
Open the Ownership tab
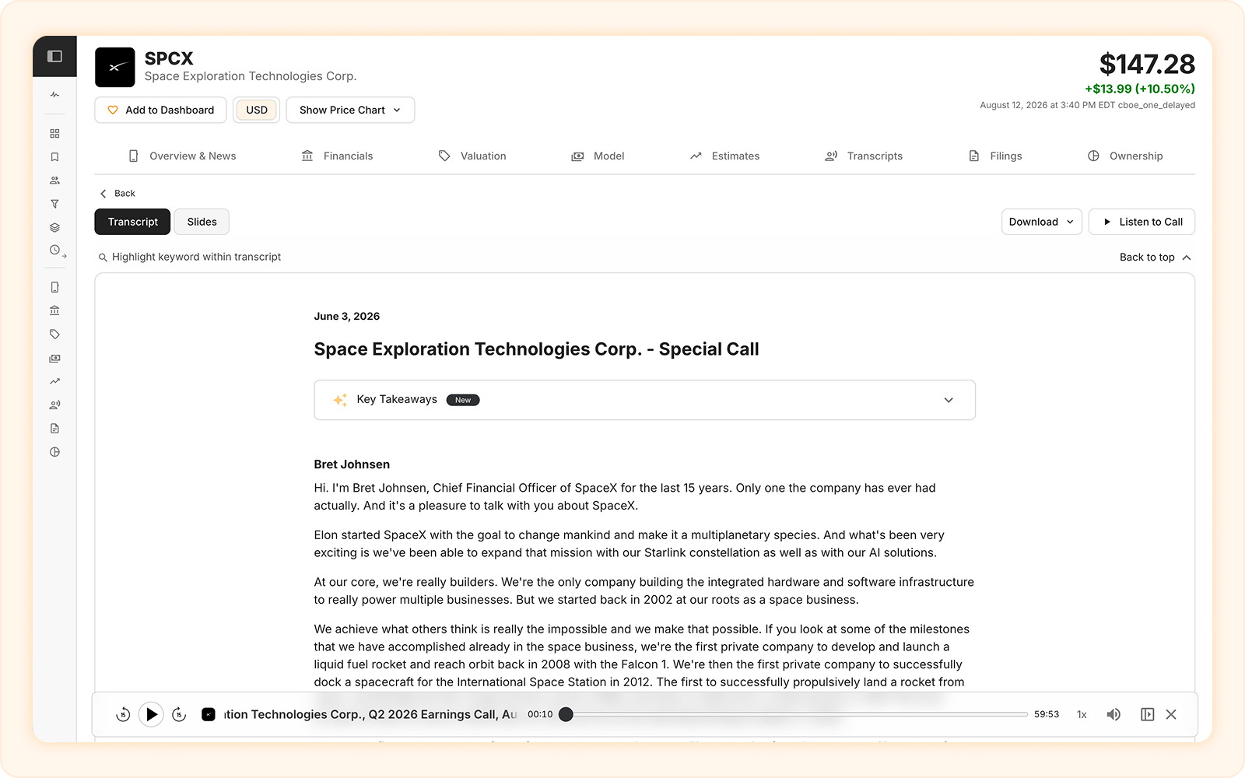[1125, 156]
